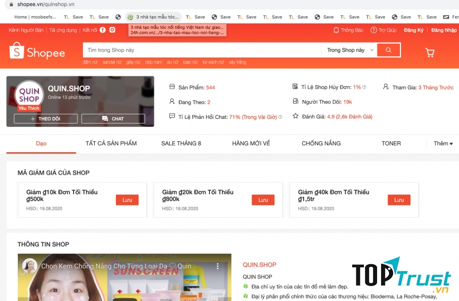Click into 'Tìm trong Shop này' search field
The height and width of the screenshot is (301, 459).
(x=202, y=50)
